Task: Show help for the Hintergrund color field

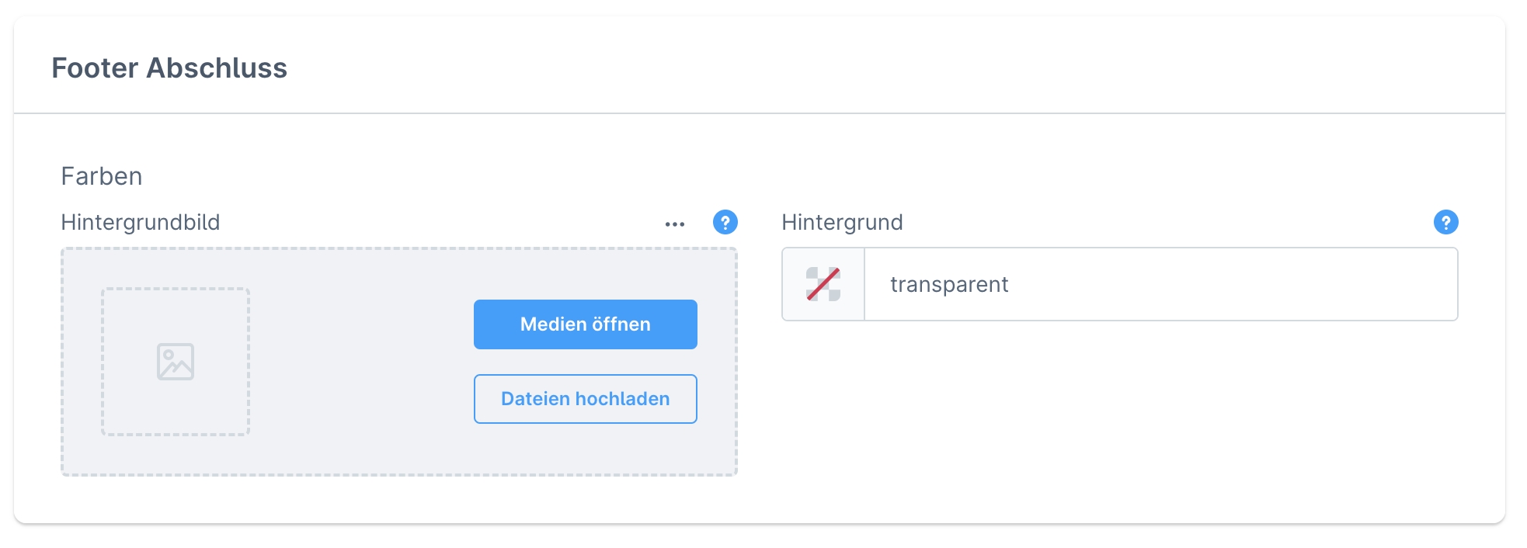Action: [x=1445, y=223]
